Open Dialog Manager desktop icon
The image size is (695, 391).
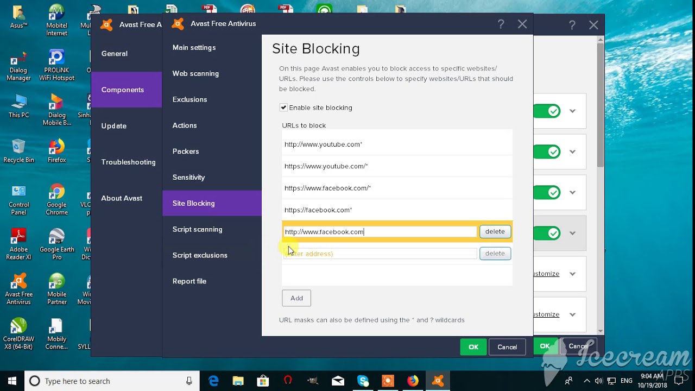coord(18,65)
